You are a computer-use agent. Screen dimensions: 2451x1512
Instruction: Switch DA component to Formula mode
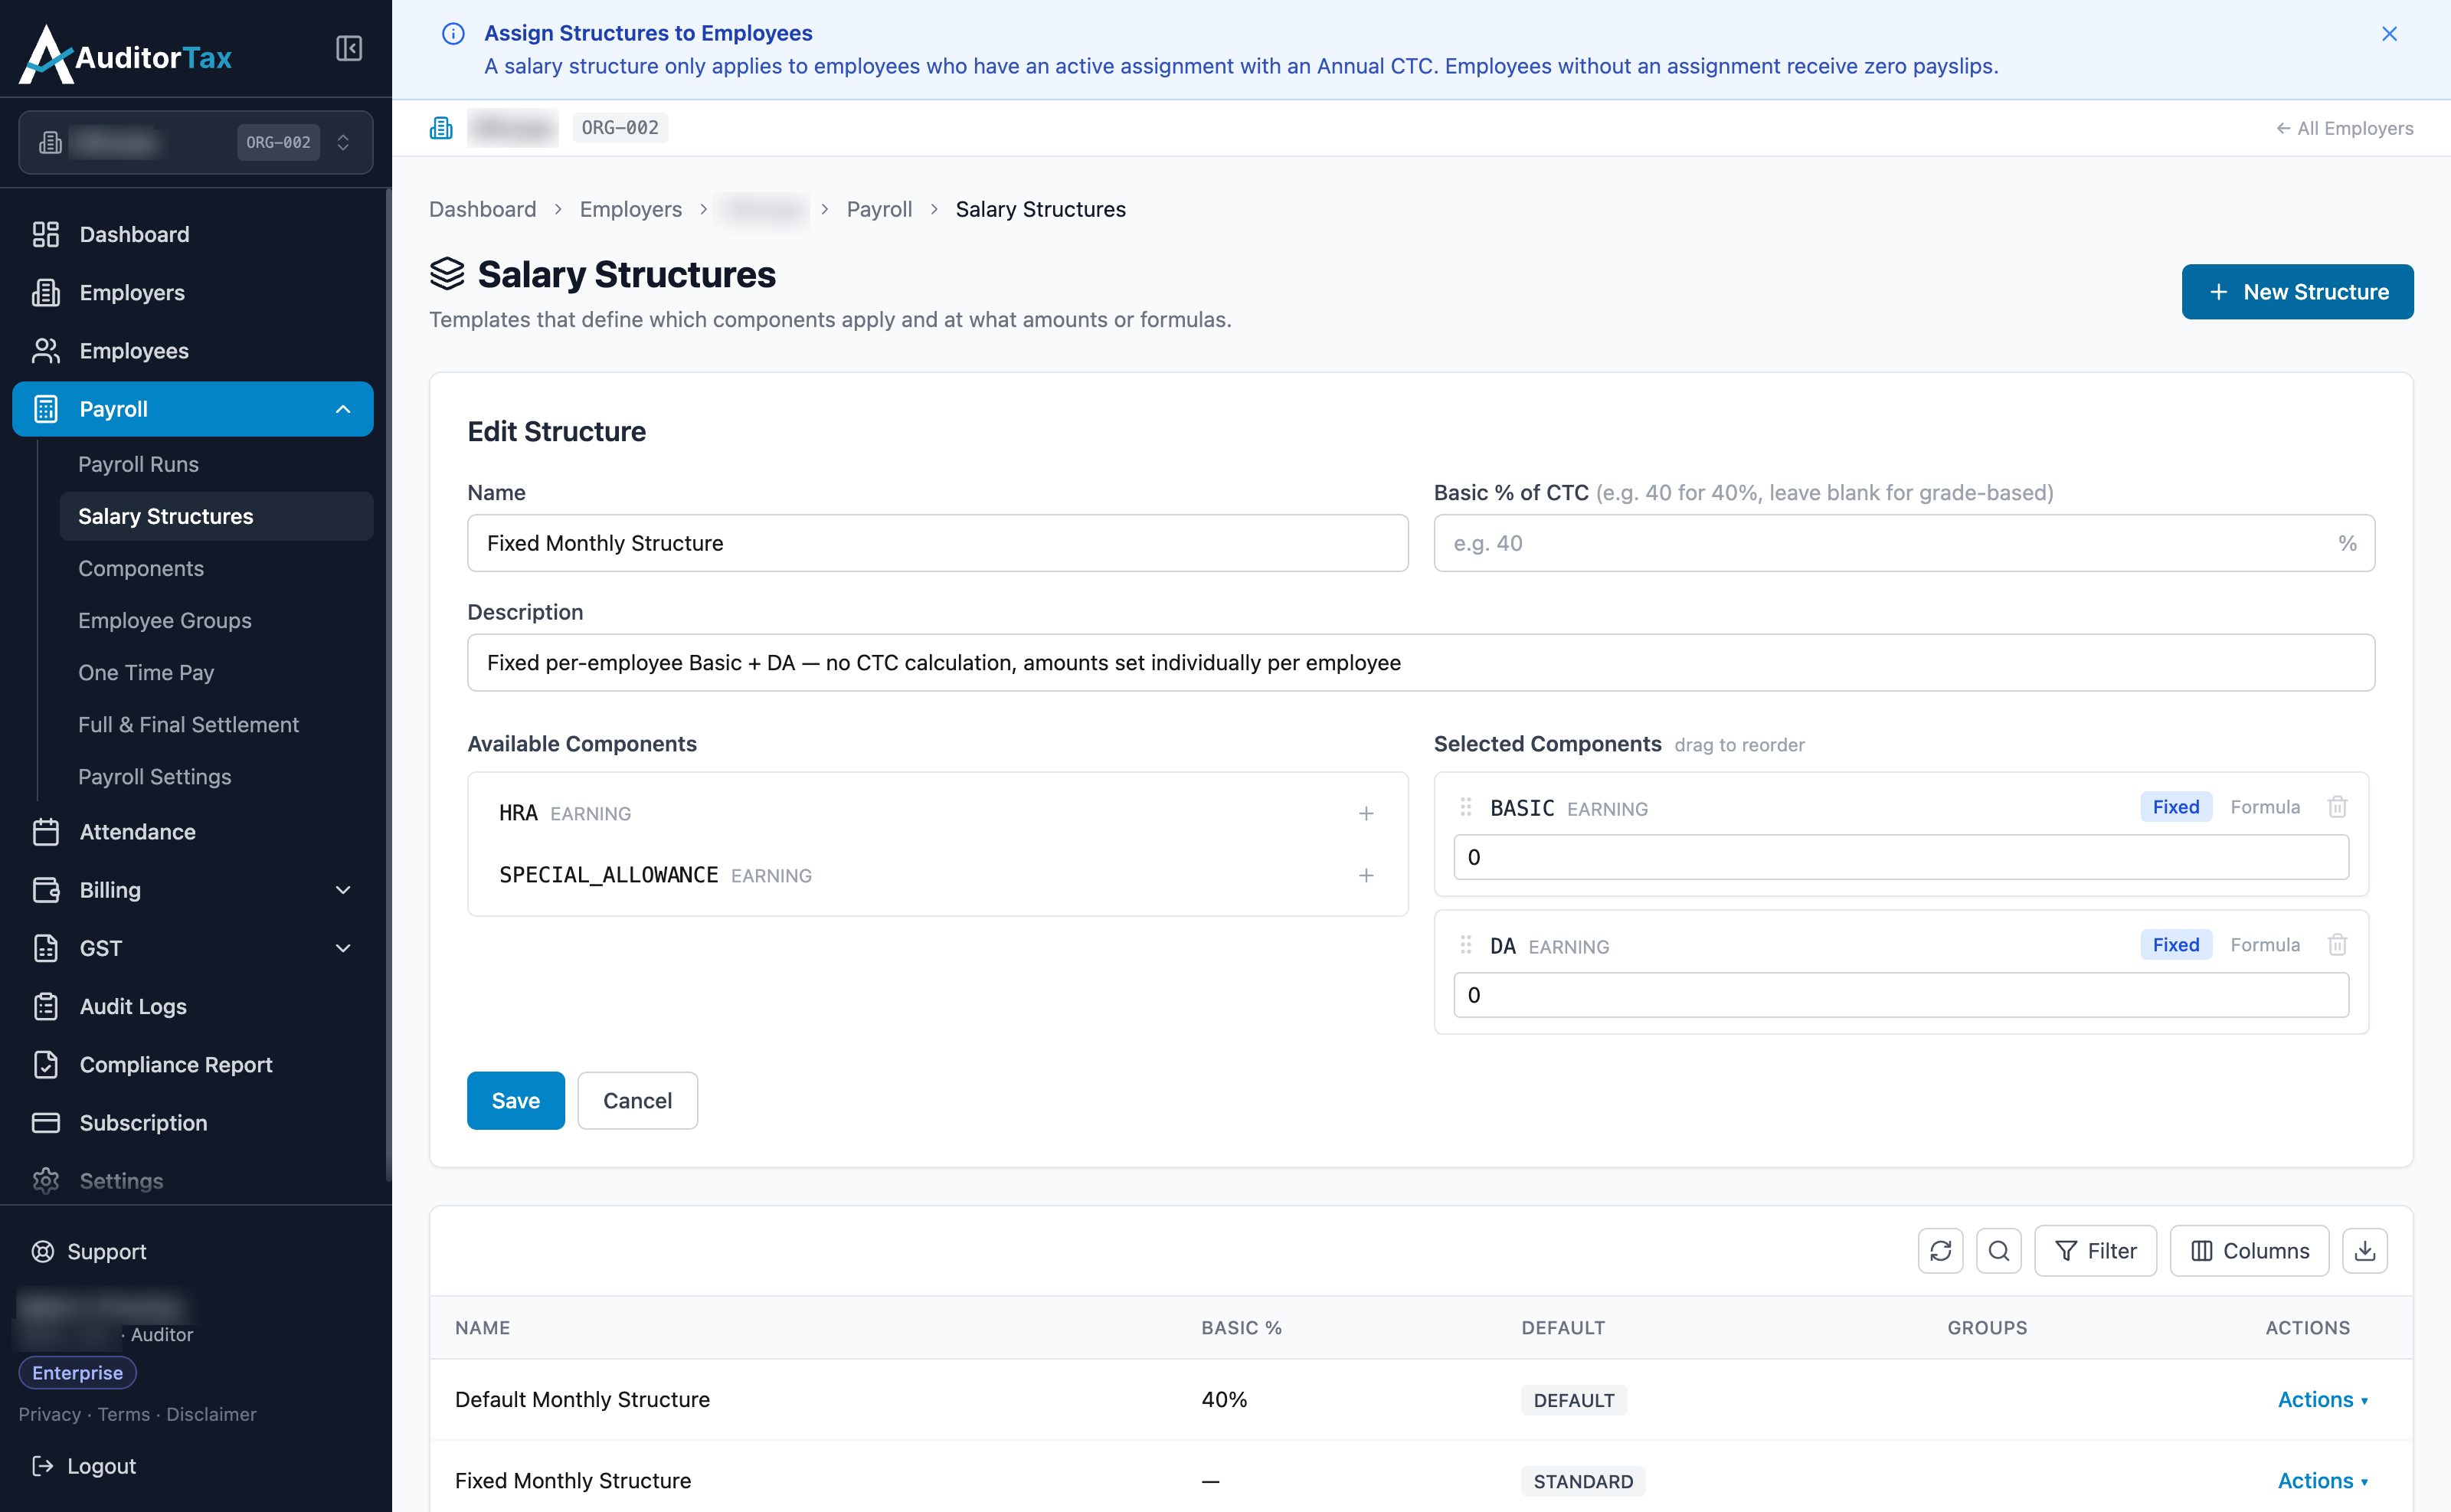[x=2265, y=945]
